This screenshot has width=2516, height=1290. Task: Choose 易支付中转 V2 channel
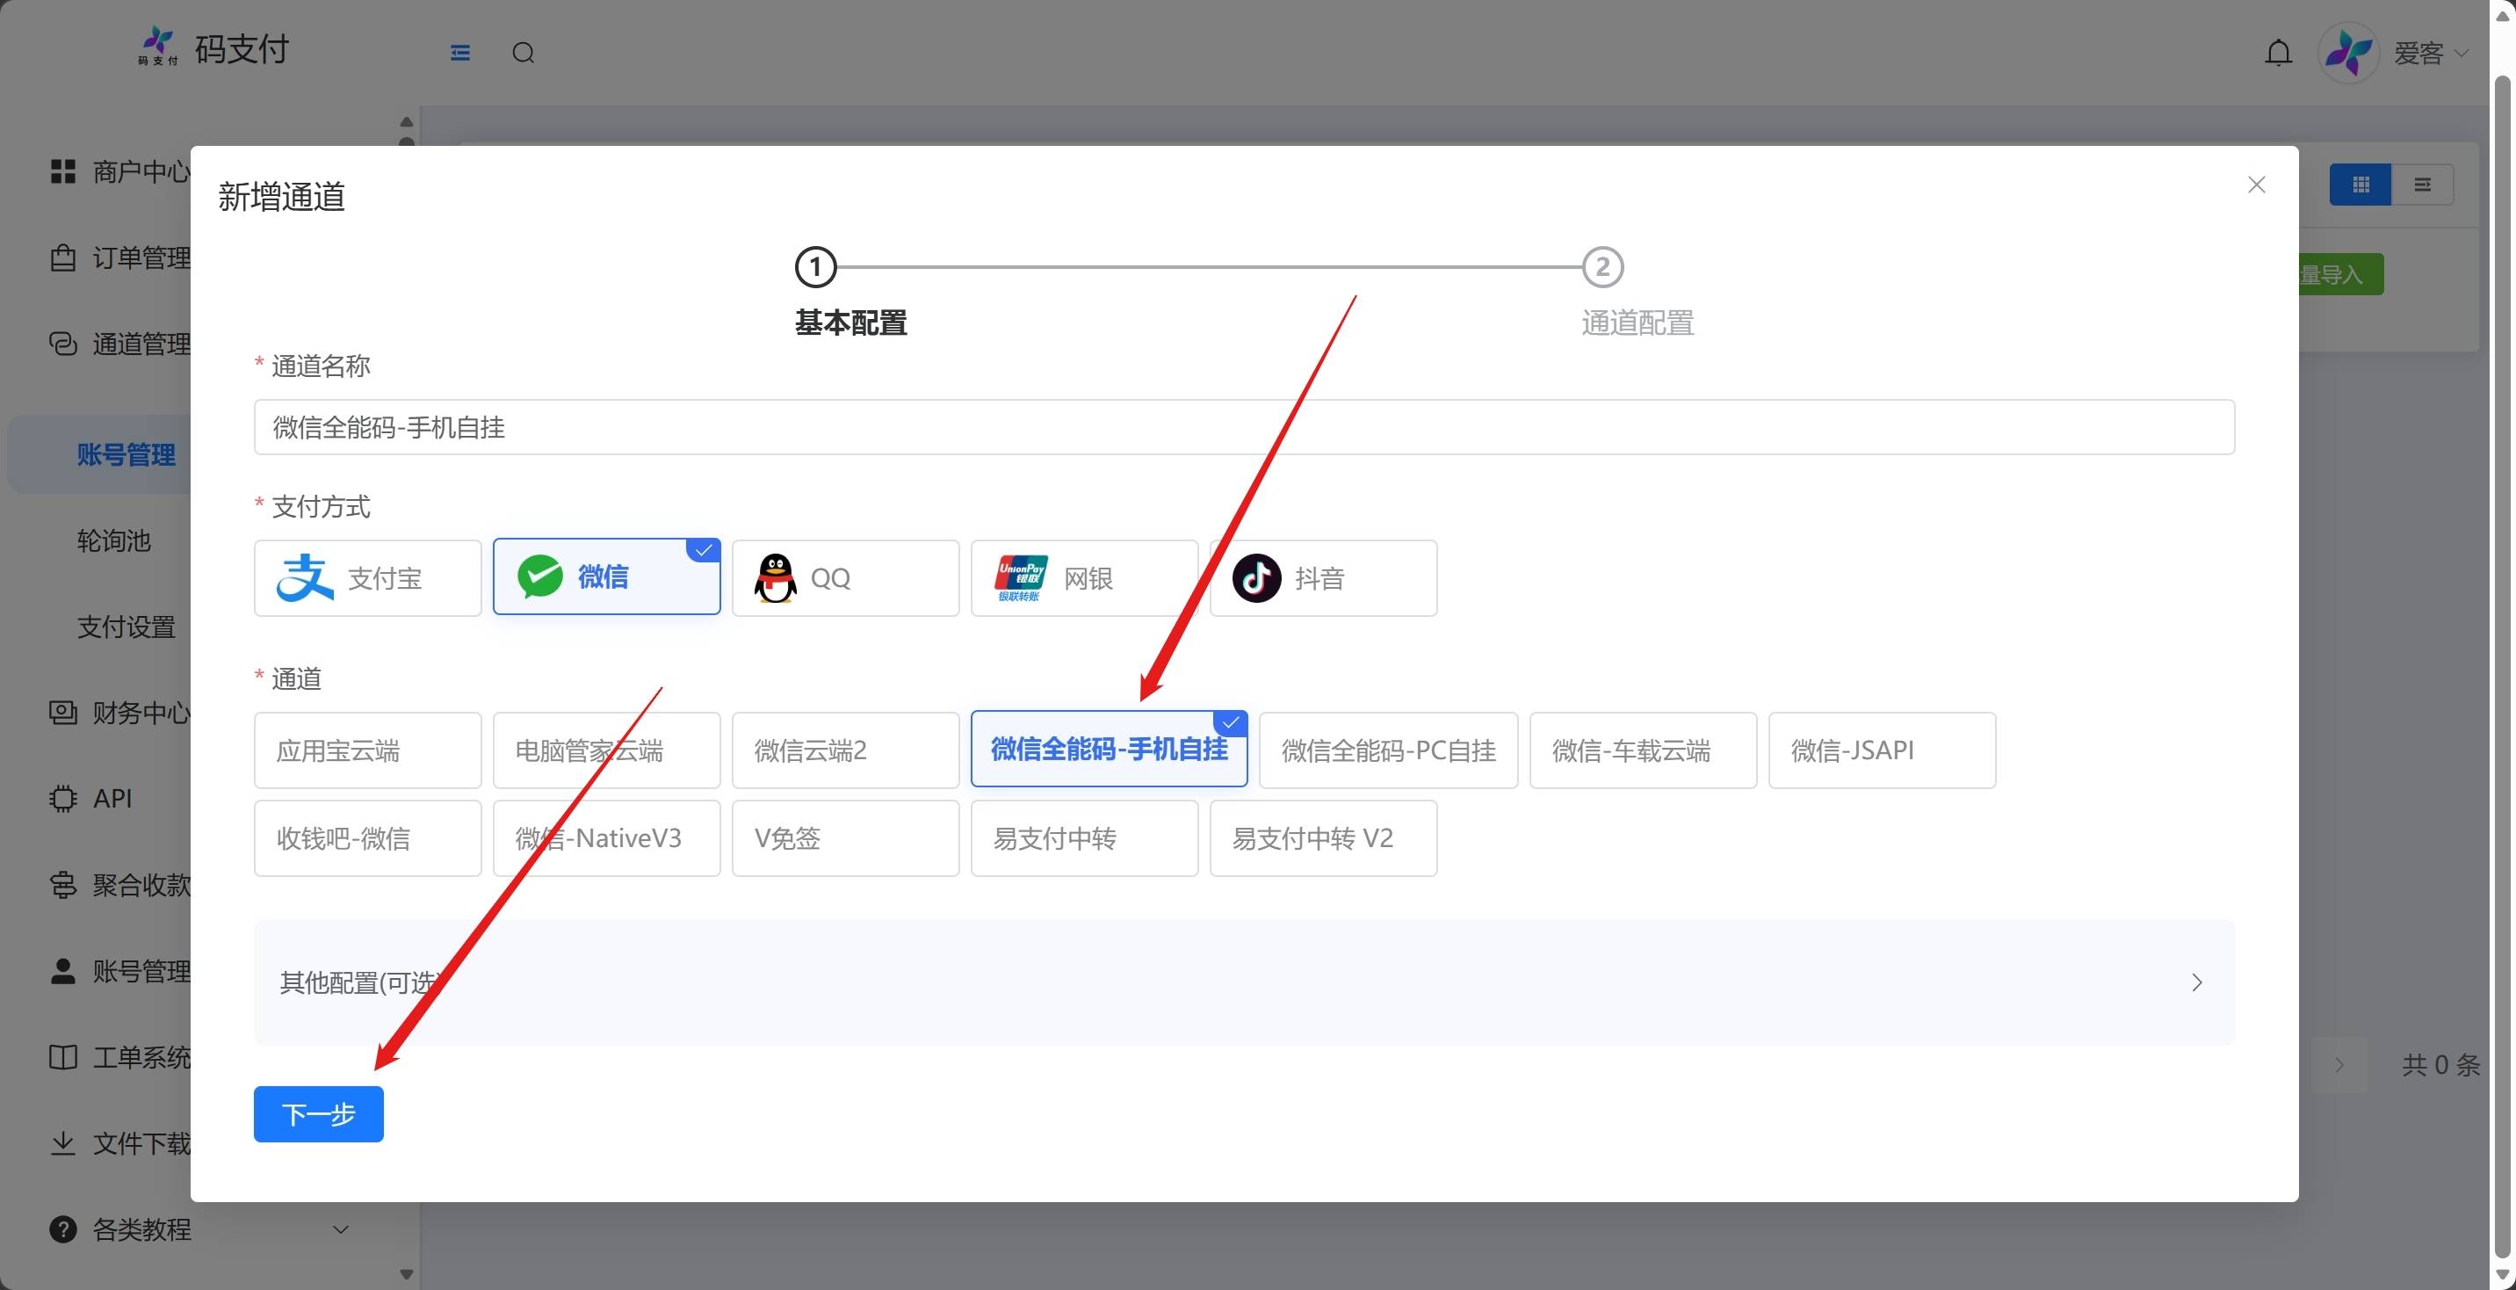coord(1323,838)
